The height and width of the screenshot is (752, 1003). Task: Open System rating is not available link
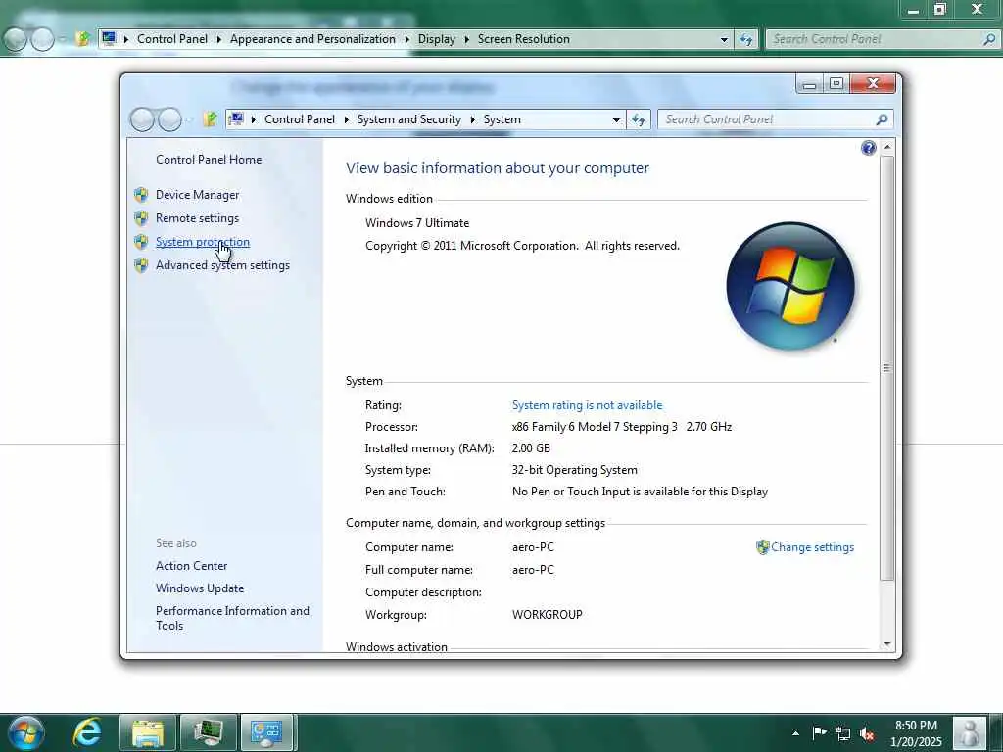tap(588, 405)
